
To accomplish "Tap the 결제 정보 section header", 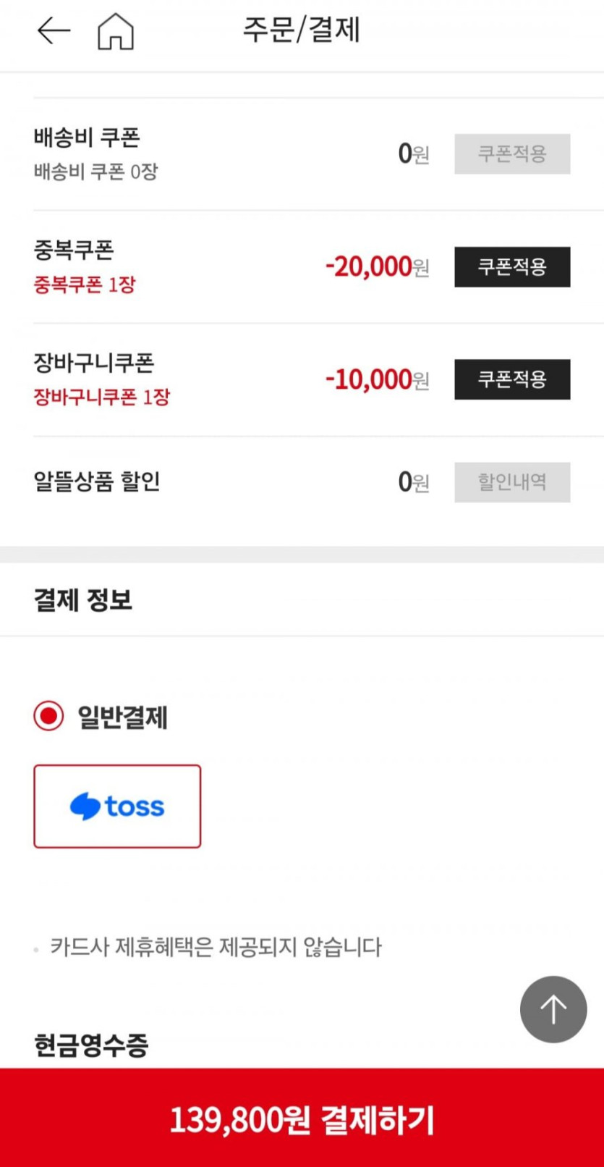I will [x=83, y=600].
